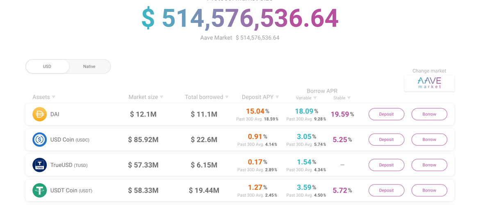The height and width of the screenshot is (205, 492).
Task: Select DAI market size $ 12.1M
Action: (143, 114)
